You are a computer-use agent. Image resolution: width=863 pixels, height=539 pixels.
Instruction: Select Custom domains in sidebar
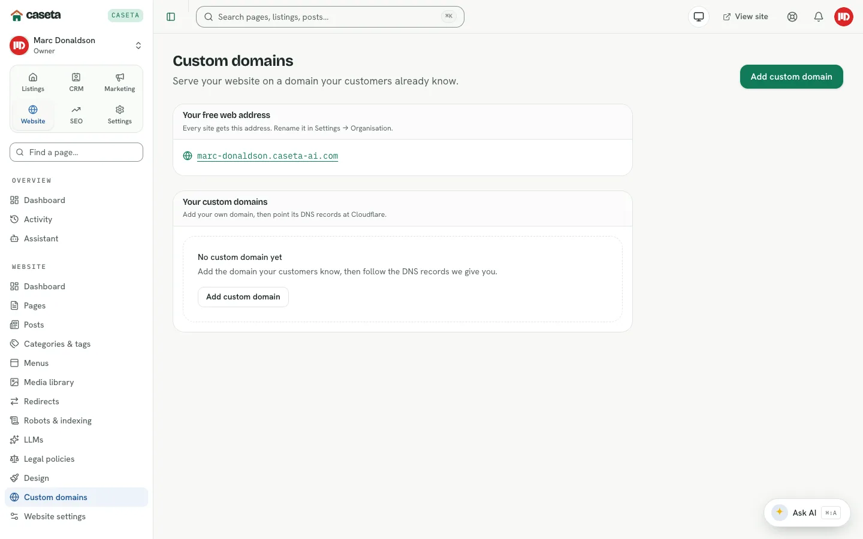(76, 497)
